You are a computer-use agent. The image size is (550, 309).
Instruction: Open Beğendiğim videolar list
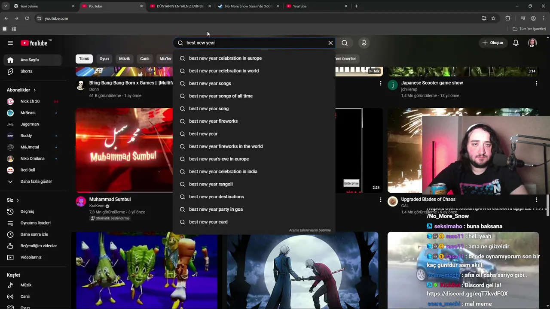point(34,246)
